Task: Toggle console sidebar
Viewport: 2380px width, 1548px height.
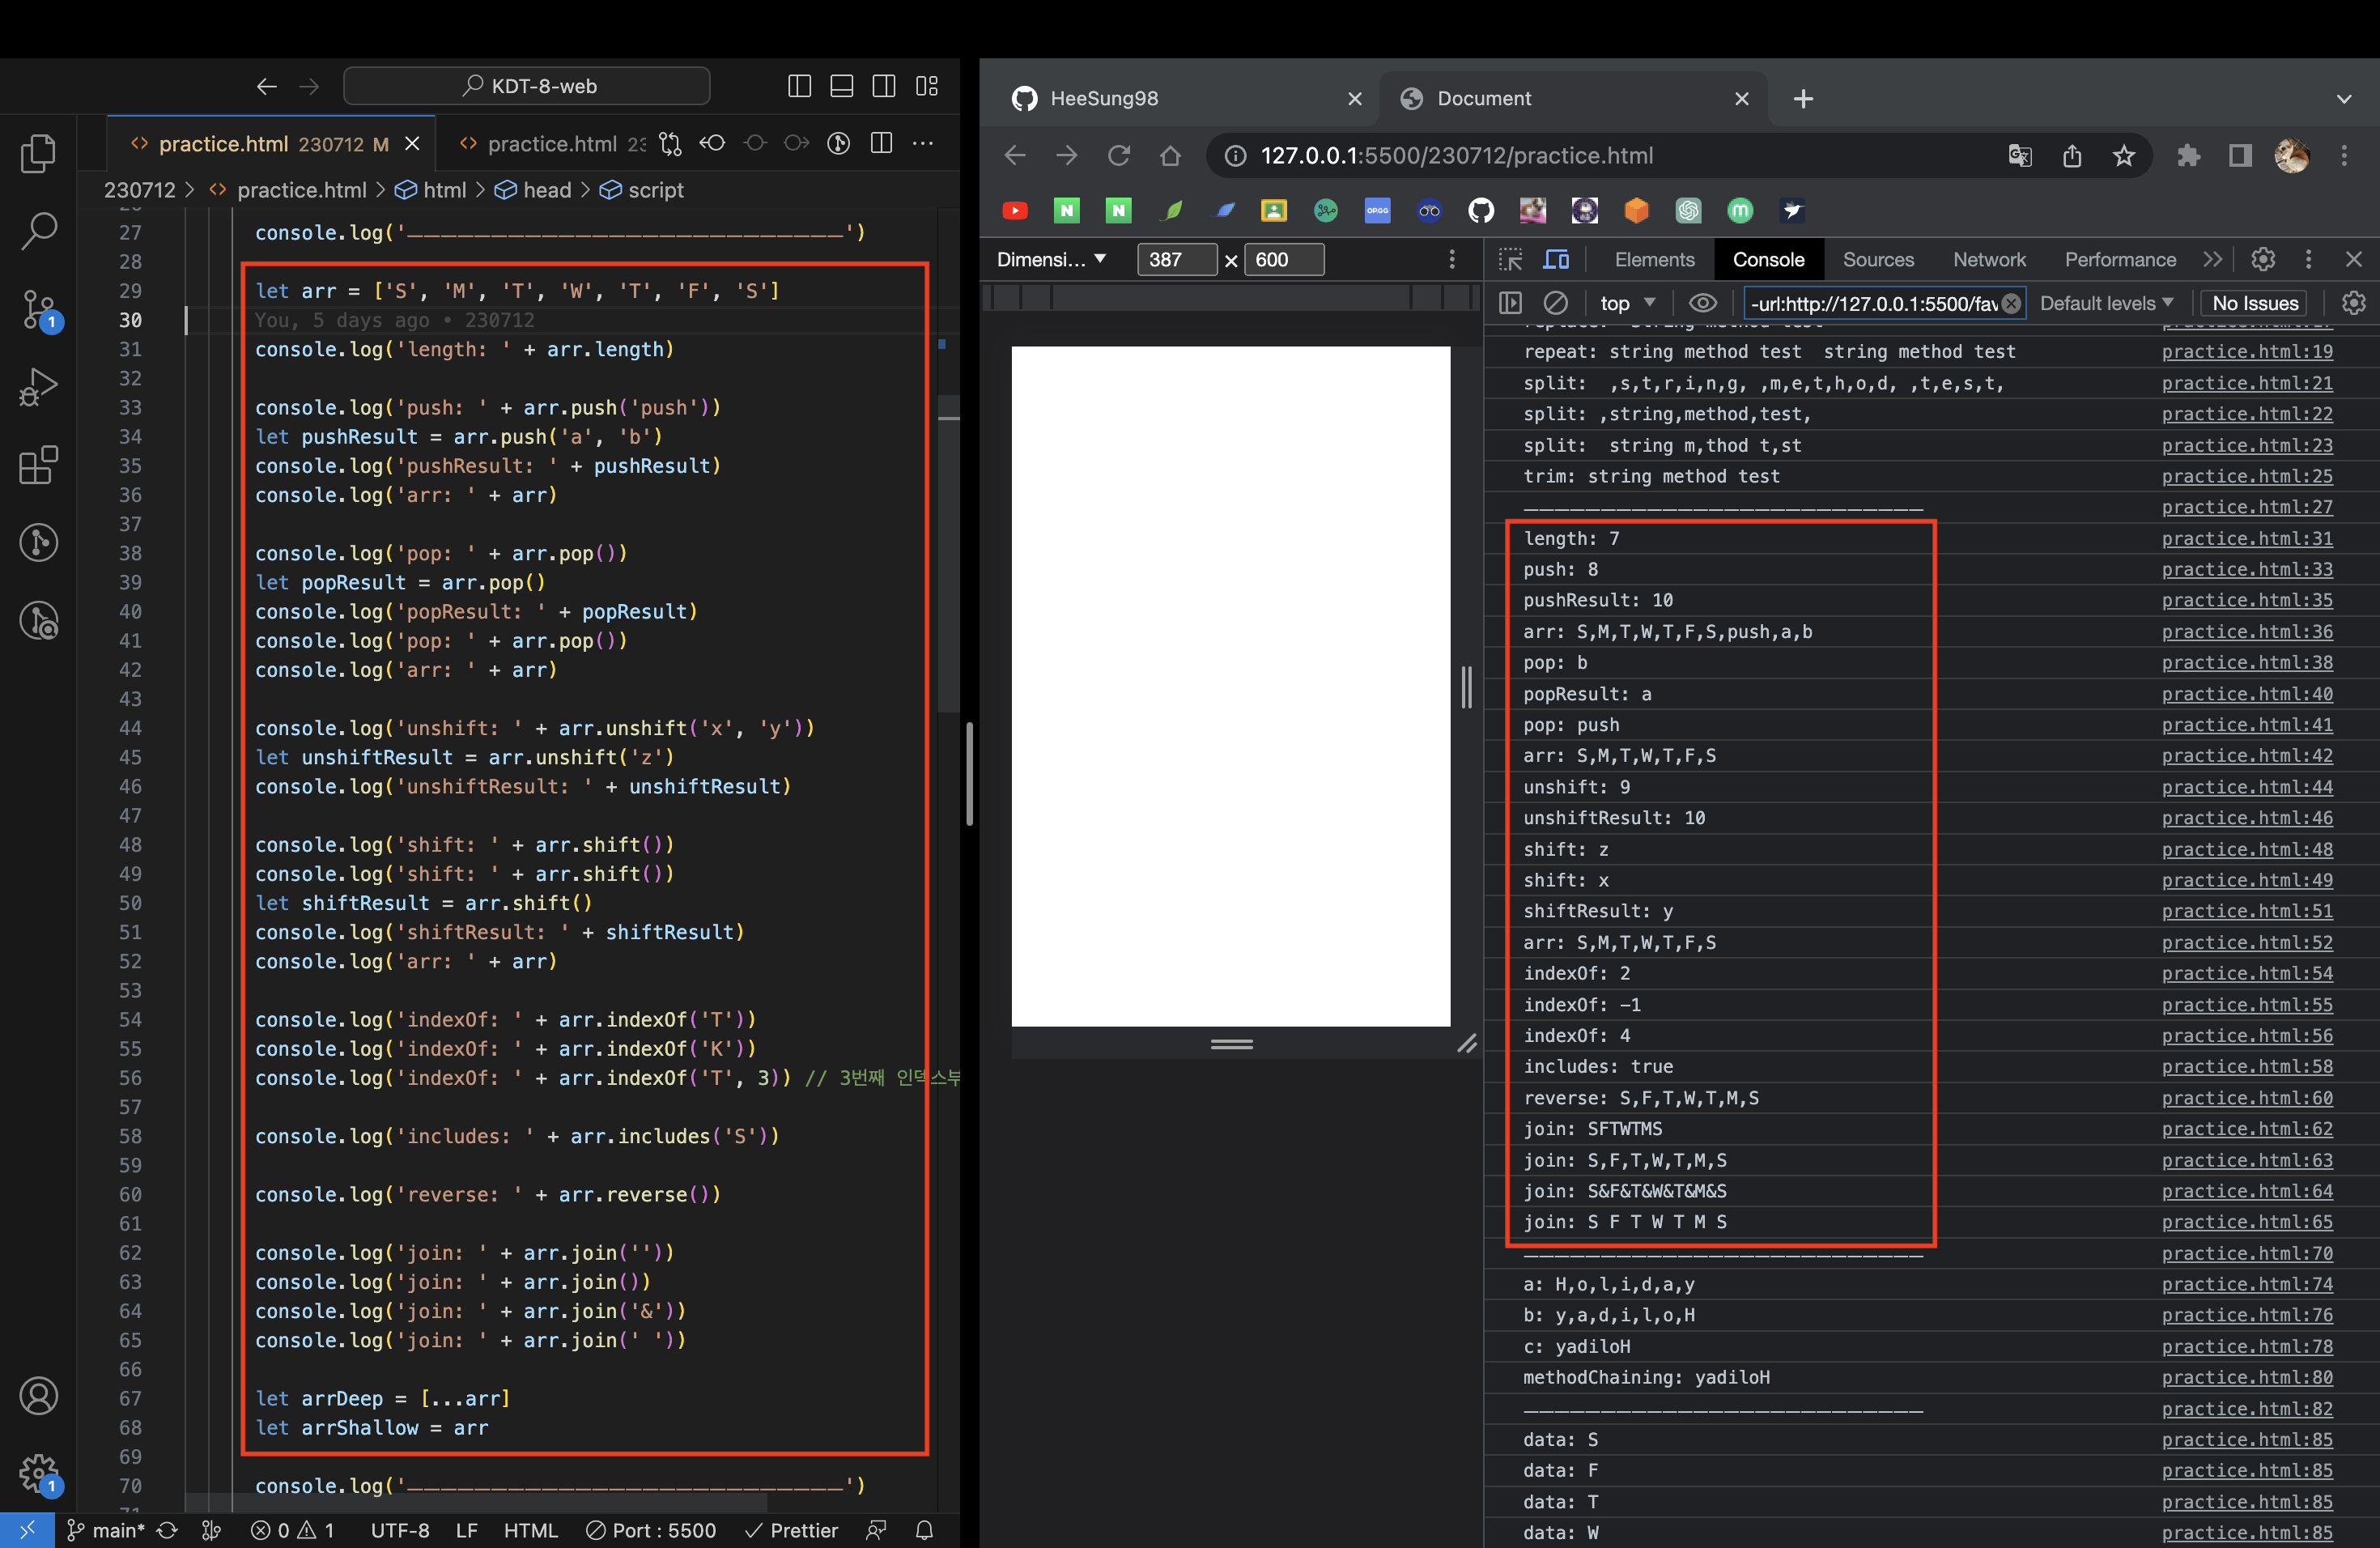Action: click(x=1510, y=303)
